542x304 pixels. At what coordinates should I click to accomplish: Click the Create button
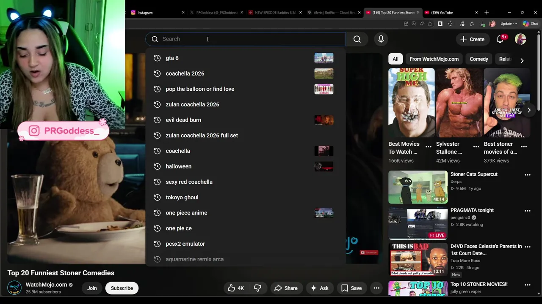click(473, 39)
